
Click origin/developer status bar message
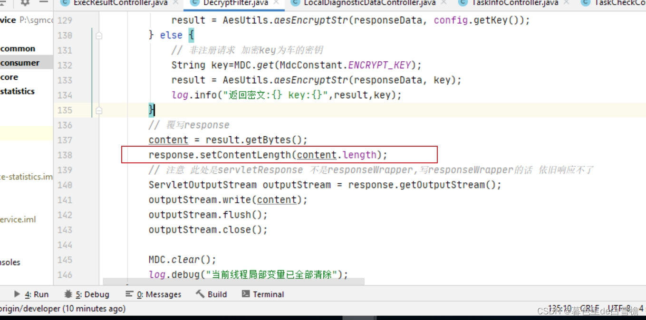(x=63, y=309)
